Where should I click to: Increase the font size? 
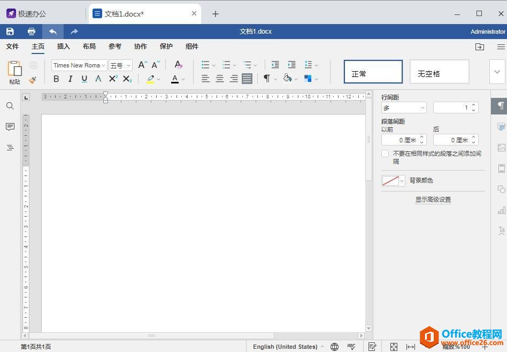coord(143,65)
